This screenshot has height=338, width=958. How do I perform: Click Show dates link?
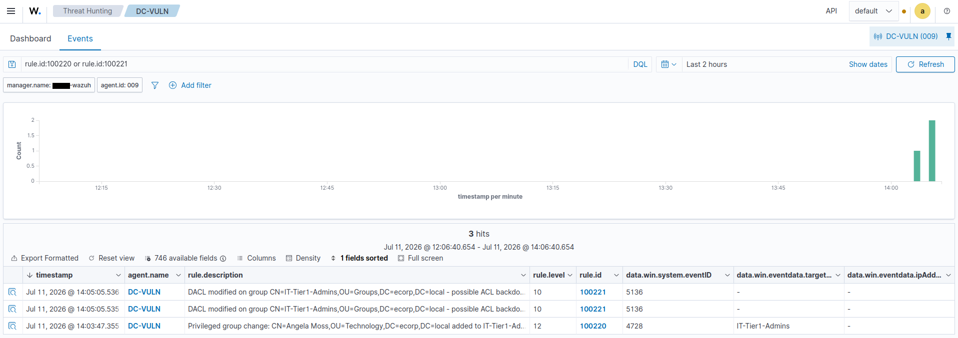868,64
